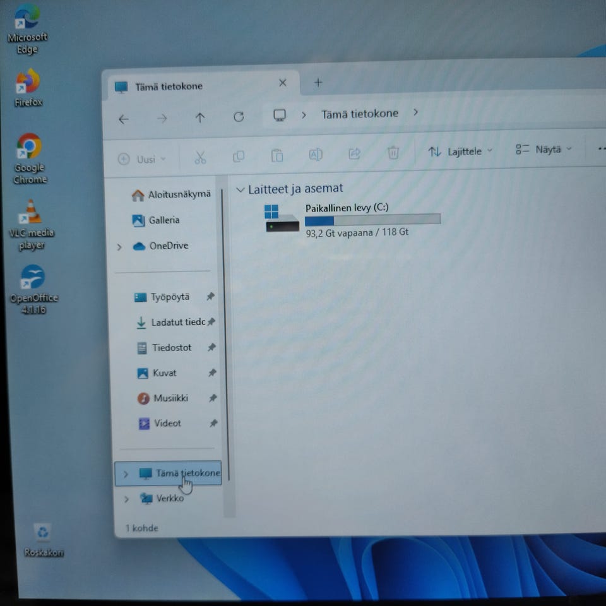The width and height of the screenshot is (606, 606).
Task: Click the Paste clipboard icon
Action: (x=276, y=155)
